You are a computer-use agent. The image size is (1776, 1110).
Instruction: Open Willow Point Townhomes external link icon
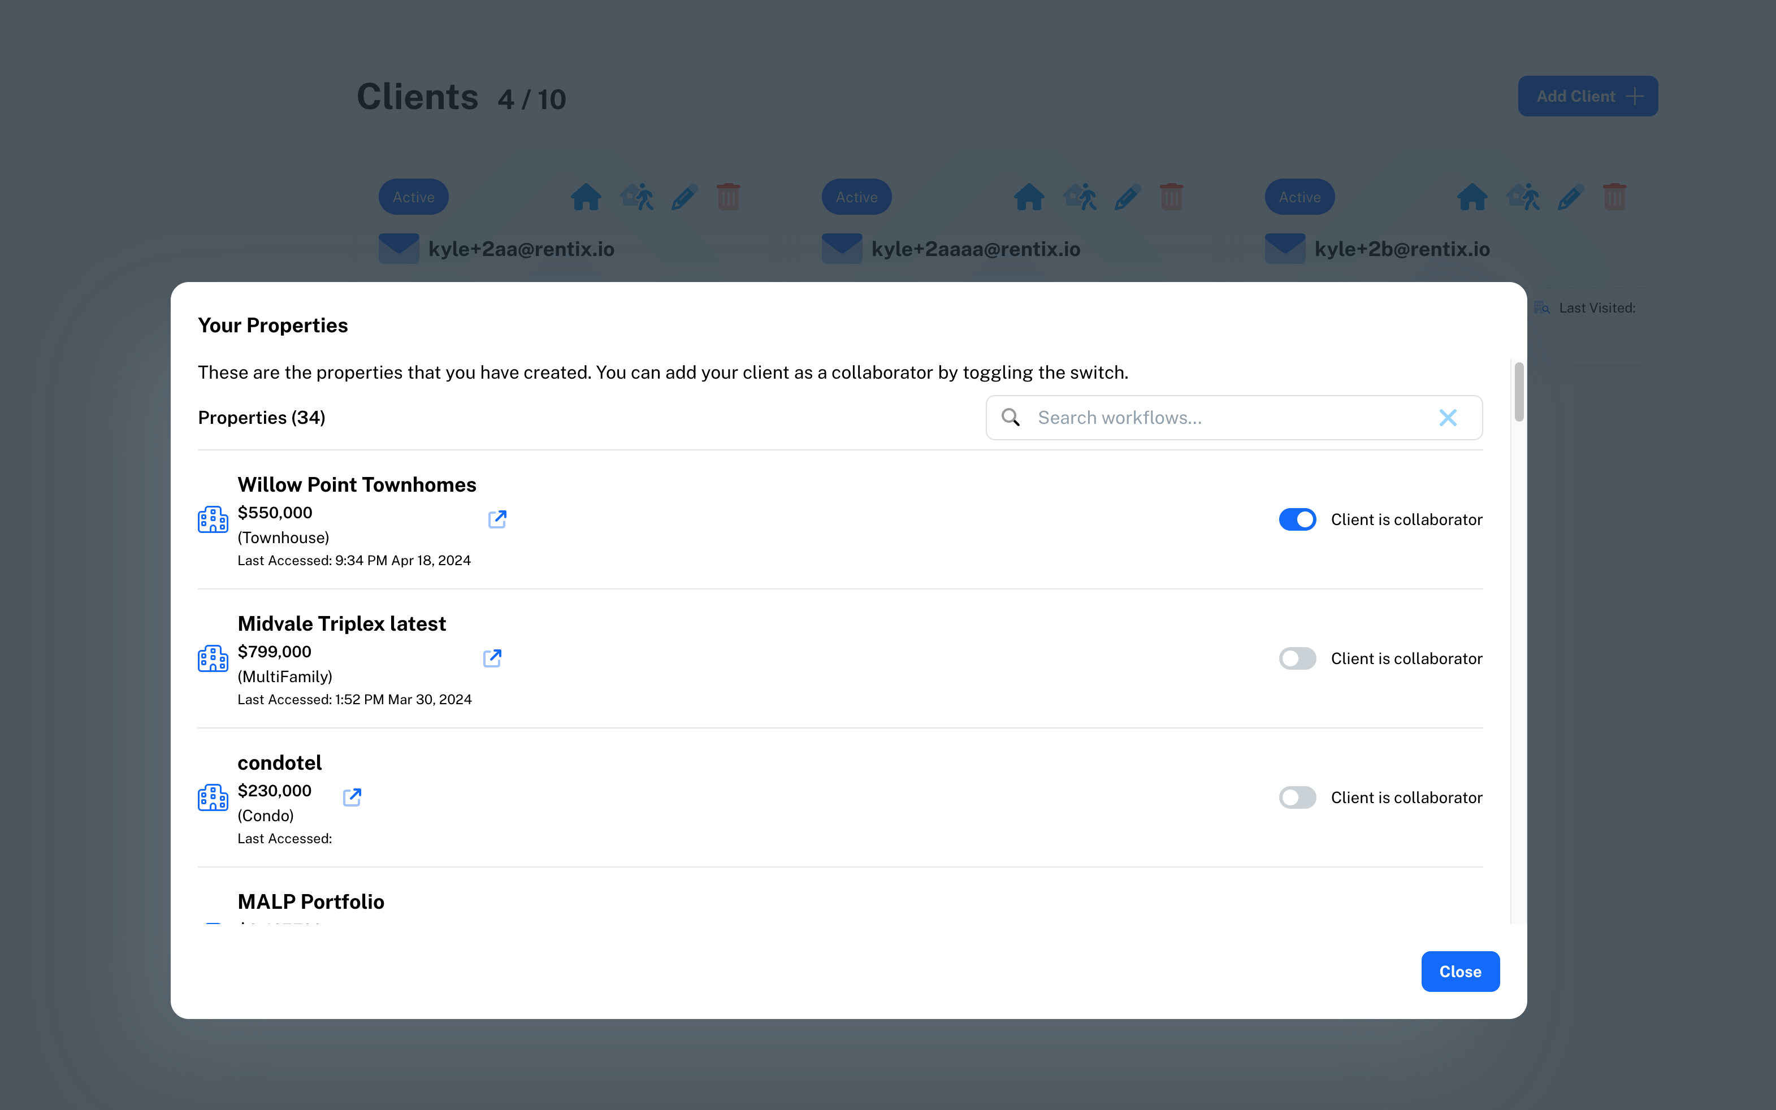coord(497,519)
